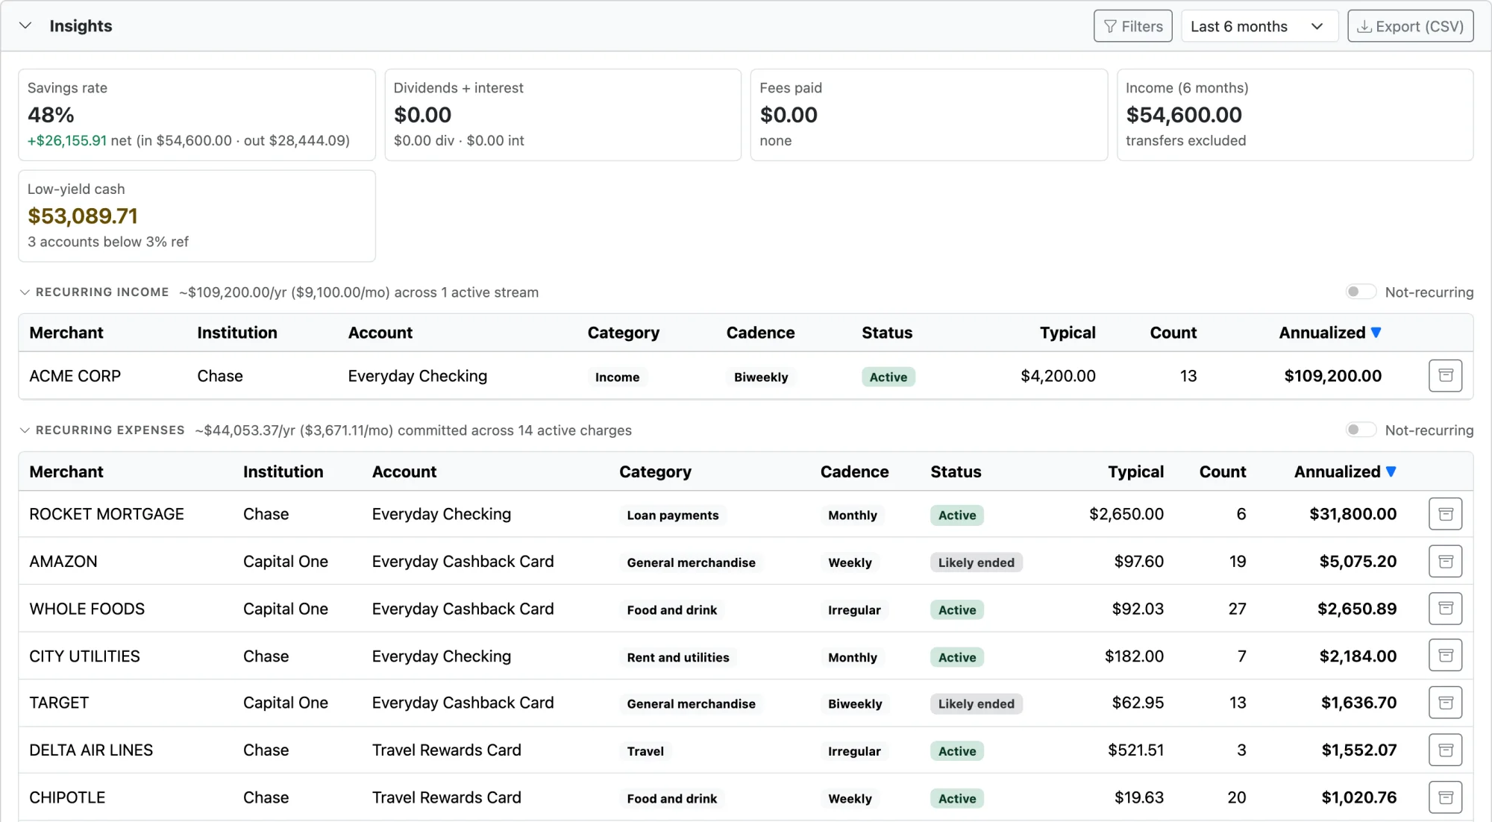The width and height of the screenshot is (1492, 822).
Task: Sort recurring income by Annualized arrow
Action: click(1376, 333)
